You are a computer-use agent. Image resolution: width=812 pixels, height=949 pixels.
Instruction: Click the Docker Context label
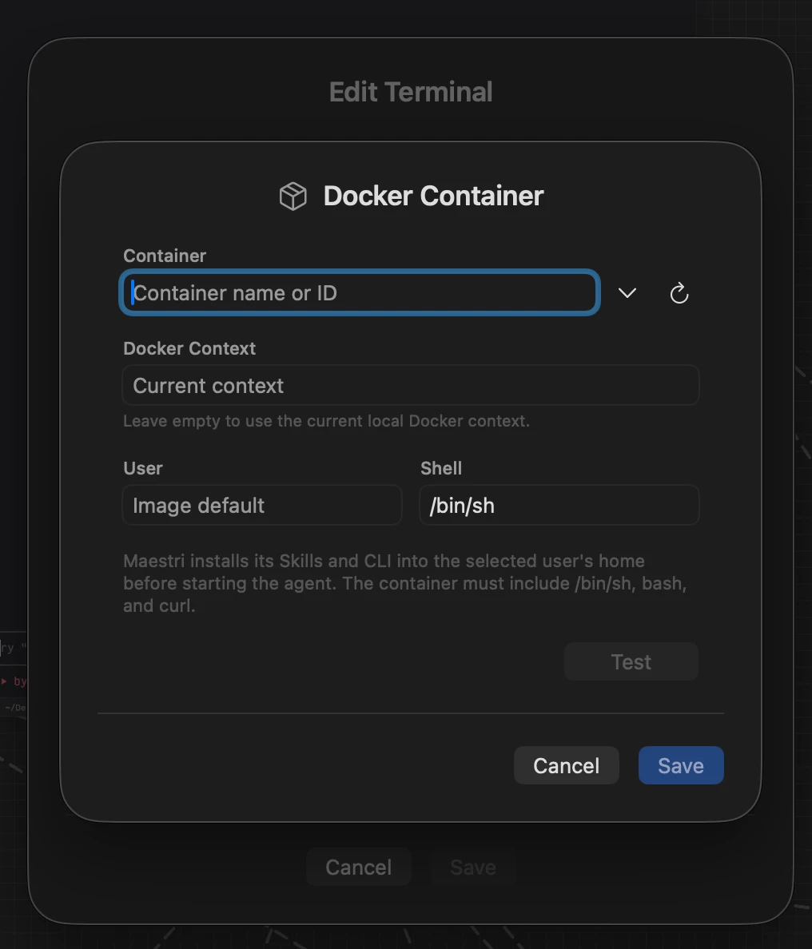189,348
